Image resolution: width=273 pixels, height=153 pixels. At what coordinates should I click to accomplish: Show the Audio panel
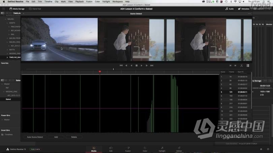[230, 9]
